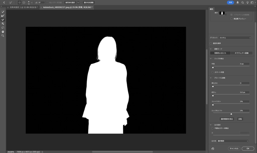The image size is (257, 153).
Task: Expand the status bar info arrow
Action: 42,152
